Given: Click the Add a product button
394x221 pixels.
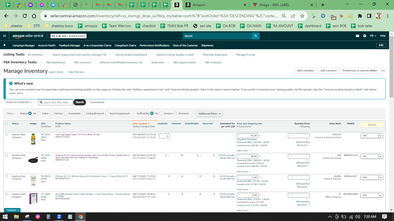Looking at the screenshot, I should pyautogui.click(x=329, y=71).
